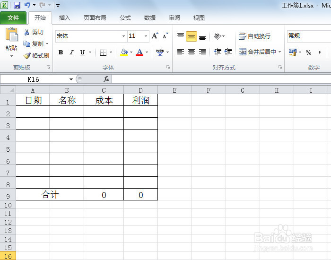Open the Undo history dropdown arrow

34,5
